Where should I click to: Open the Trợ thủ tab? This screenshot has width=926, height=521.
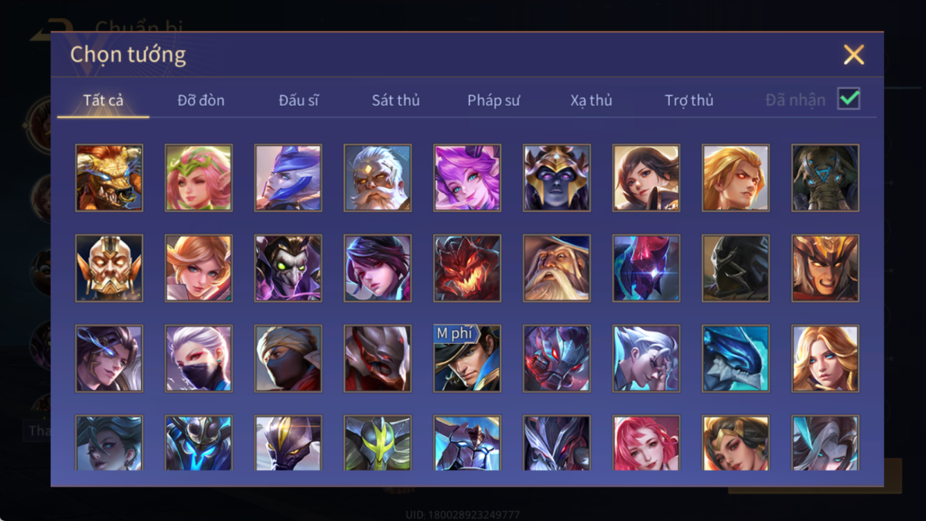689,100
